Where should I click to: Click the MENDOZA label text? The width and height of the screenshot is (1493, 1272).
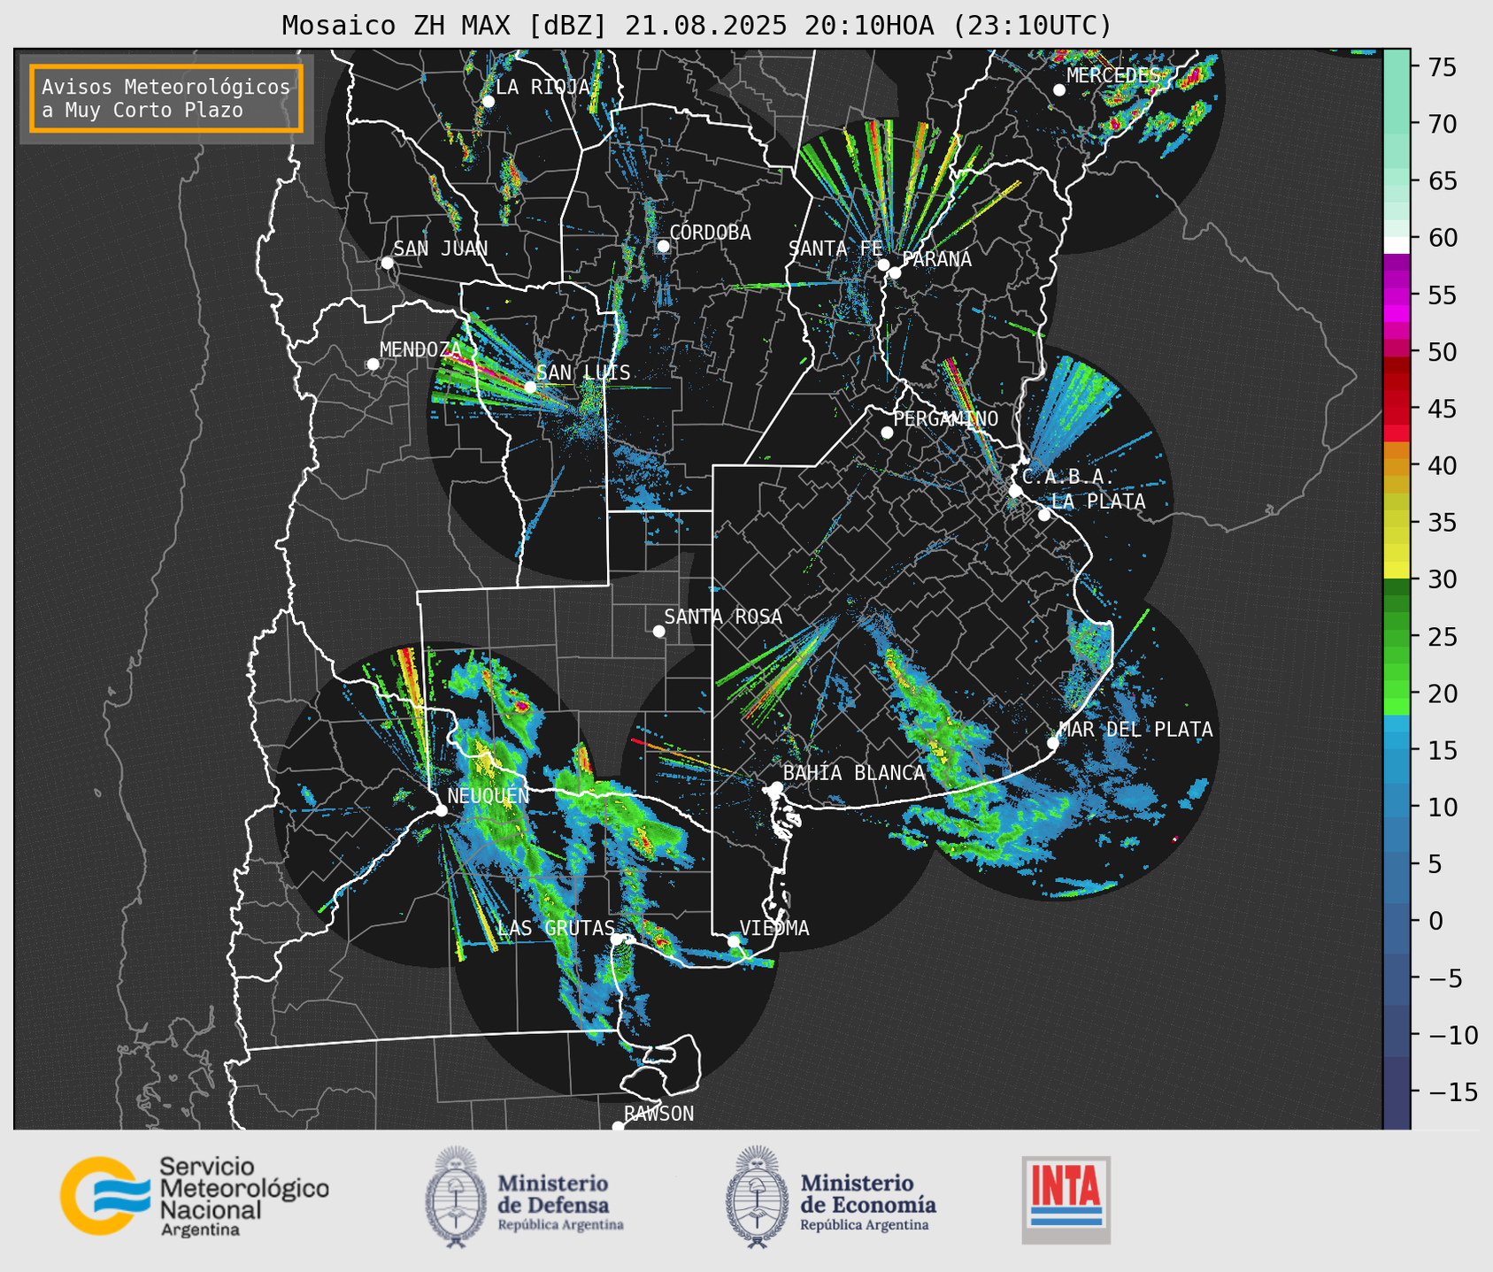click(x=421, y=349)
